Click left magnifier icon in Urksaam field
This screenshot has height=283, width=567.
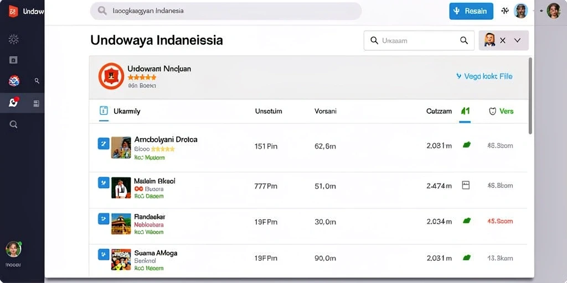pyautogui.click(x=374, y=40)
